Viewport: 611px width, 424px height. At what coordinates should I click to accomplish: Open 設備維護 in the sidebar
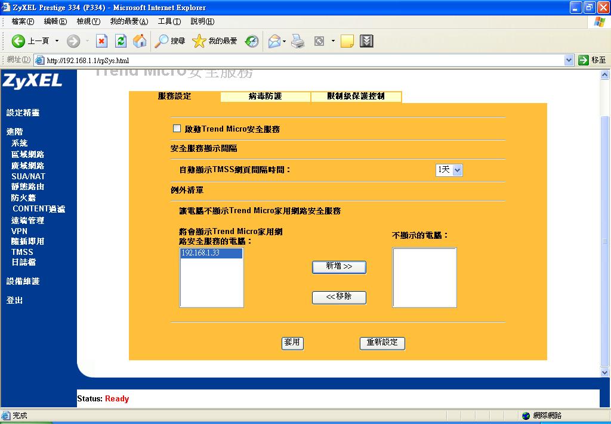tap(23, 281)
